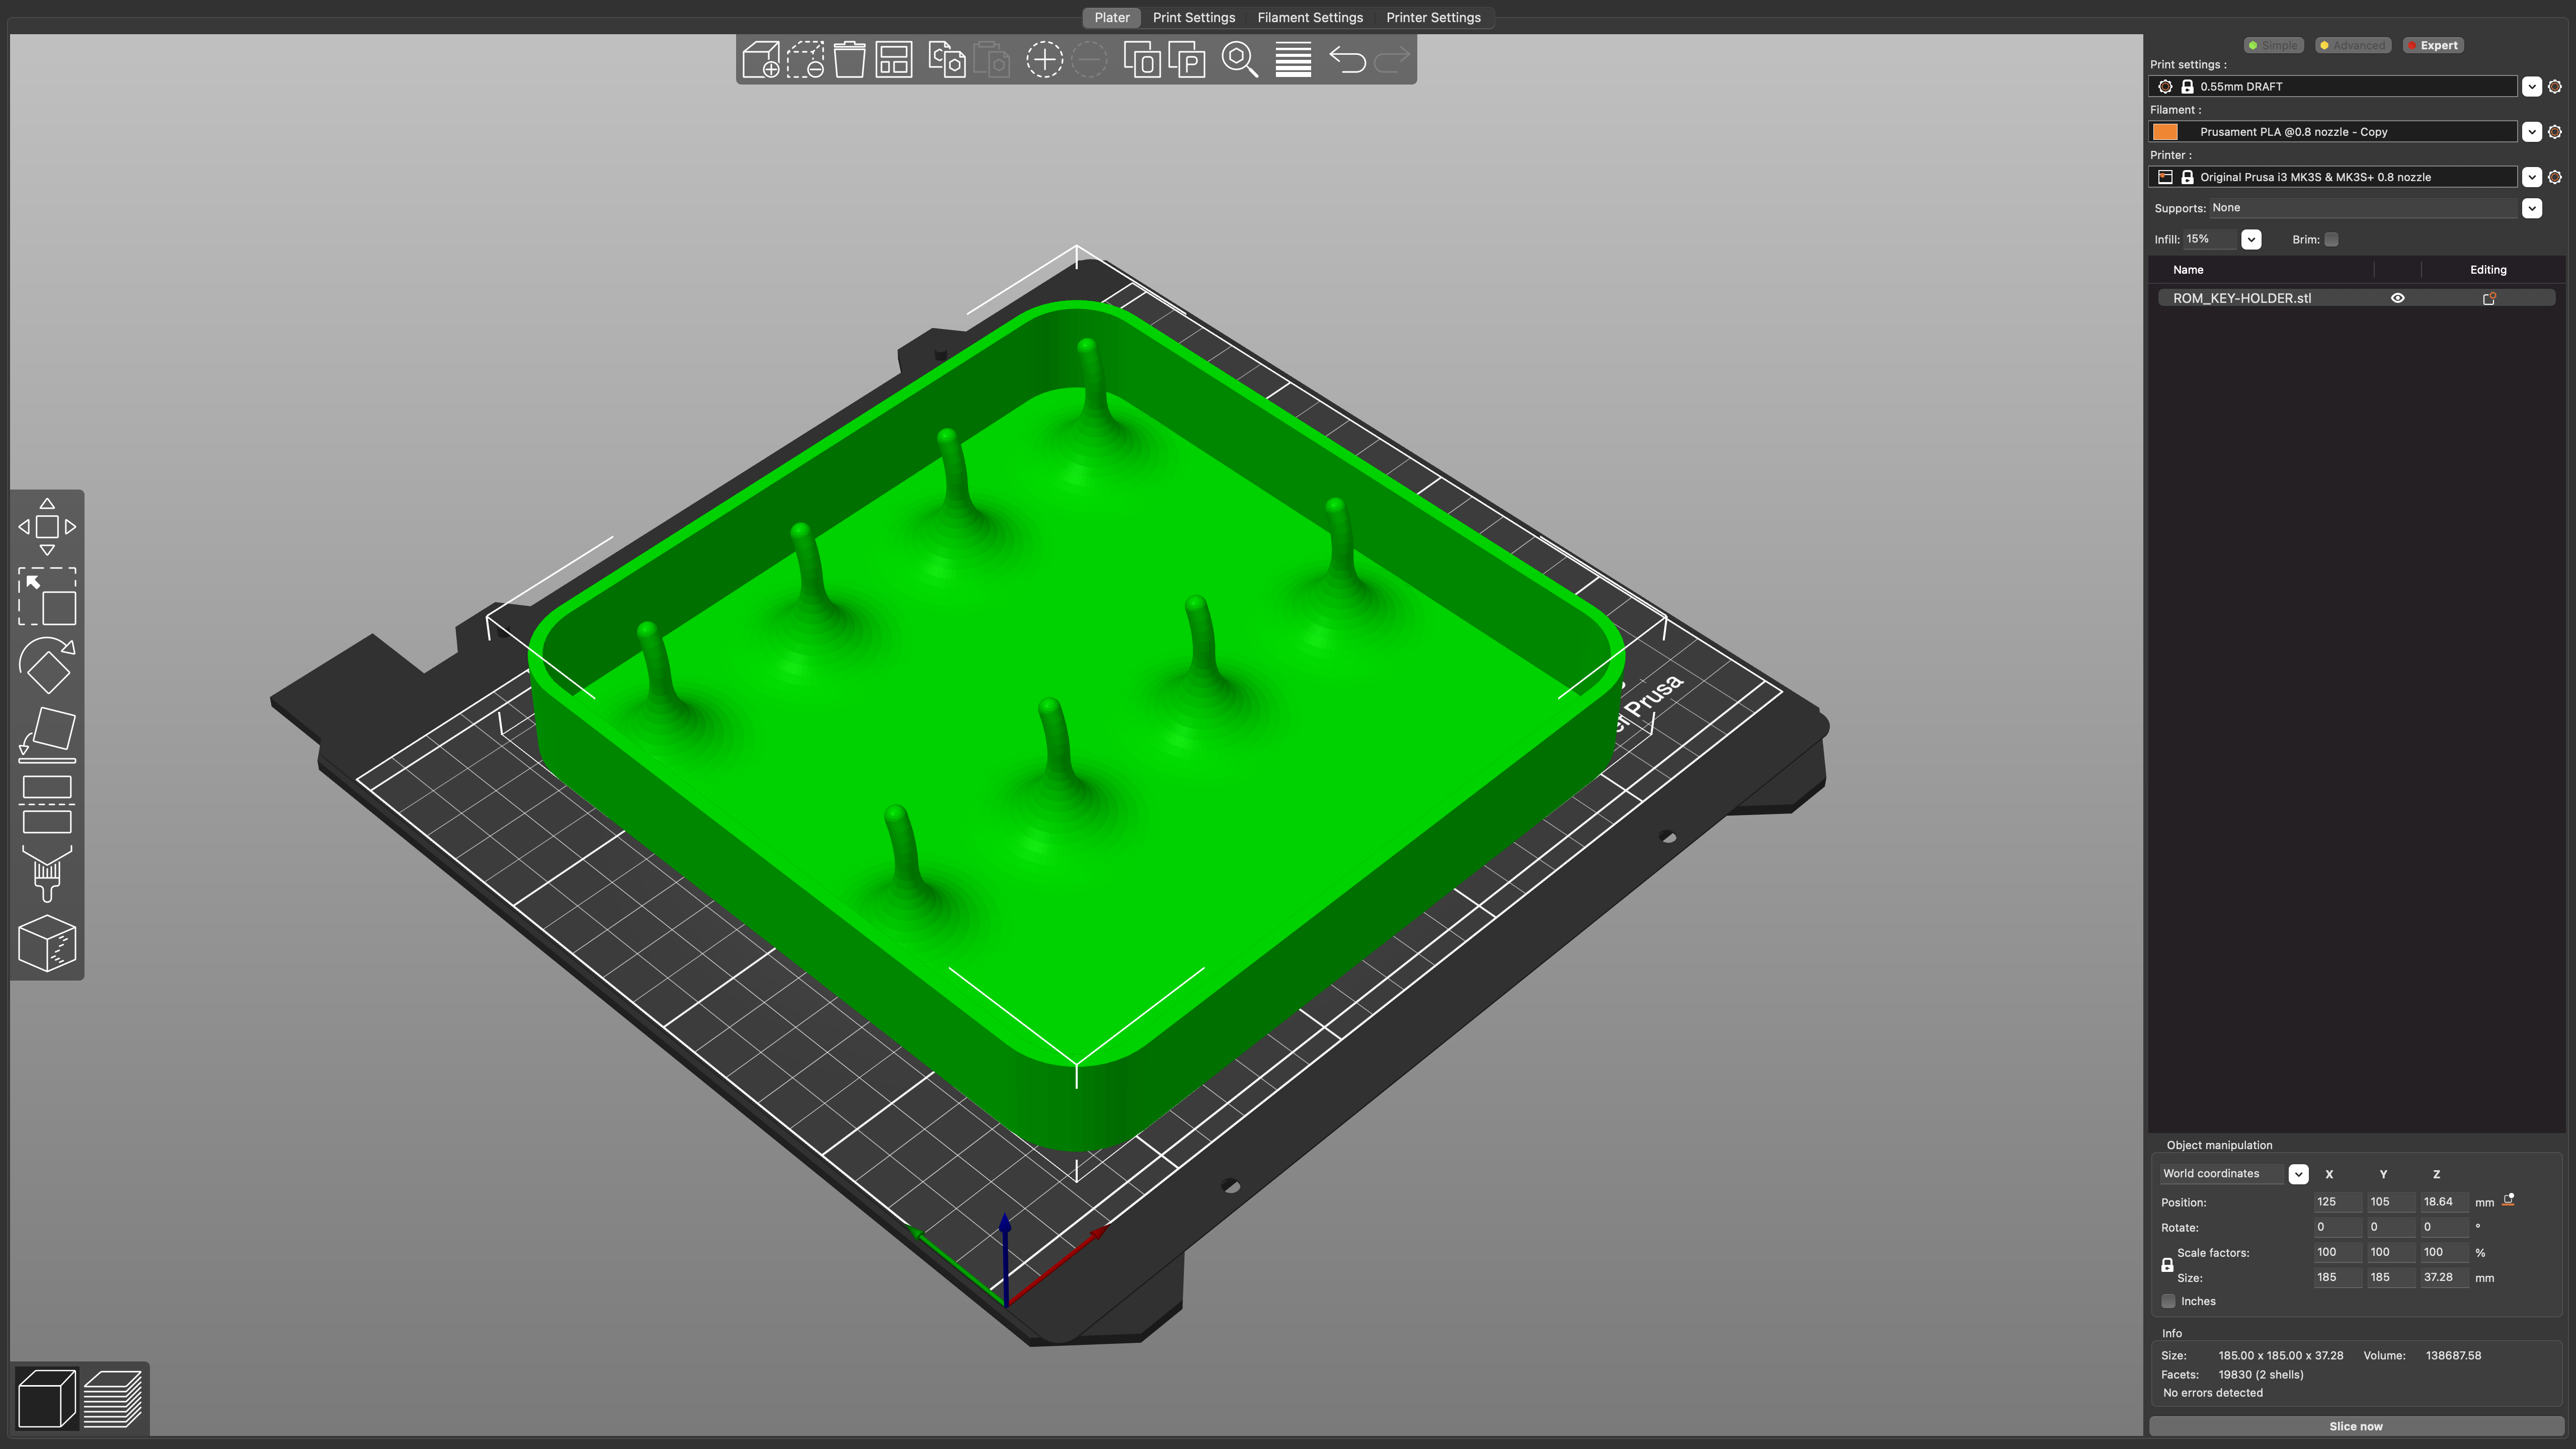
Task: Select the Seam painting cube tool
Action: click(x=47, y=943)
